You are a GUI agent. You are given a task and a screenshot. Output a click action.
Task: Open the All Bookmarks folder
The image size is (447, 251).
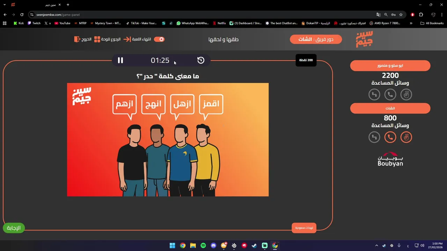point(432,23)
